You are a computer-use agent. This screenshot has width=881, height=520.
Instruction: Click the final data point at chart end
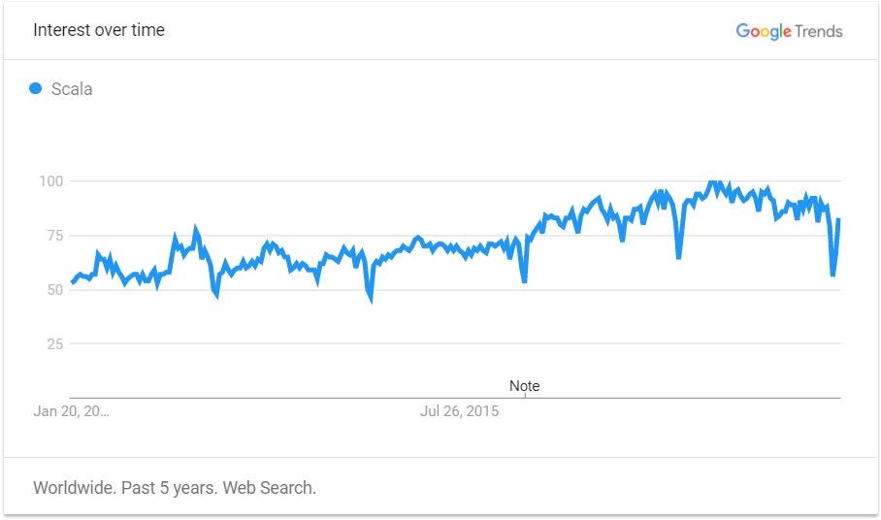(838, 219)
